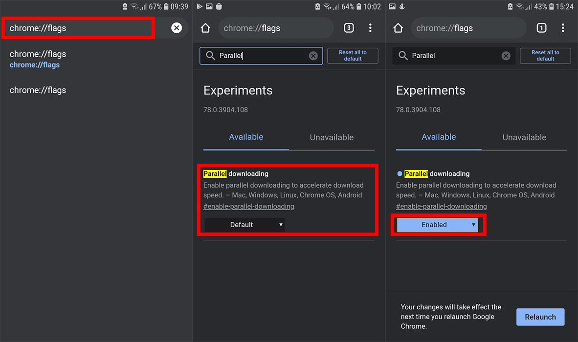The image size is (578, 342).
Task: Switch to the Unavailable tab in the right screen
Action: (x=524, y=137)
